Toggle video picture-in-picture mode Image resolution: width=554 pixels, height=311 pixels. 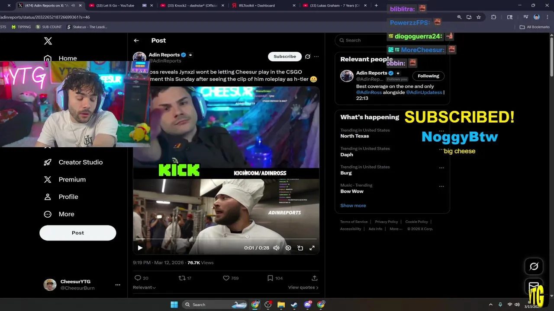coord(300,248)
